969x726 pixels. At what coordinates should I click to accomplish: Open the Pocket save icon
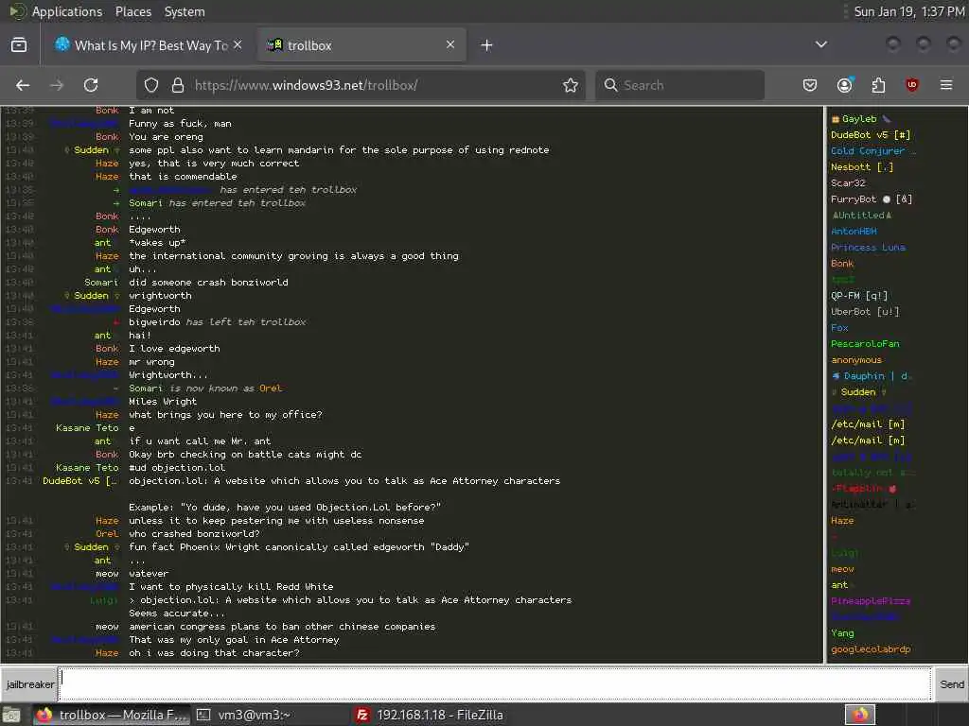click(x=810, y=85)
